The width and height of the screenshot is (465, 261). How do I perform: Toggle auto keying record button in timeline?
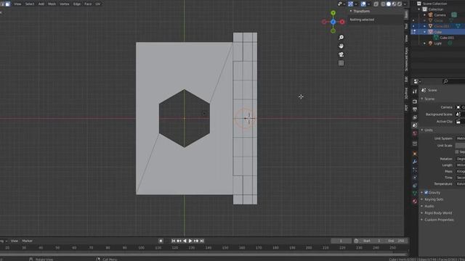[x=161, y=241]
